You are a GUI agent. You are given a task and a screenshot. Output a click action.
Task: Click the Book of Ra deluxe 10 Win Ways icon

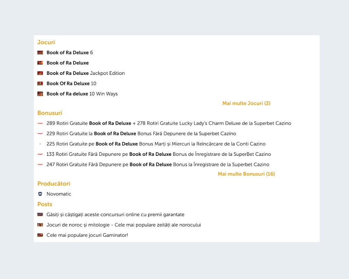pos(40,94)
